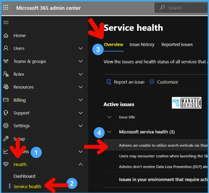Open the app launcher waffle icon
Viewport: 209px width, 193px height.
[6, 7]
